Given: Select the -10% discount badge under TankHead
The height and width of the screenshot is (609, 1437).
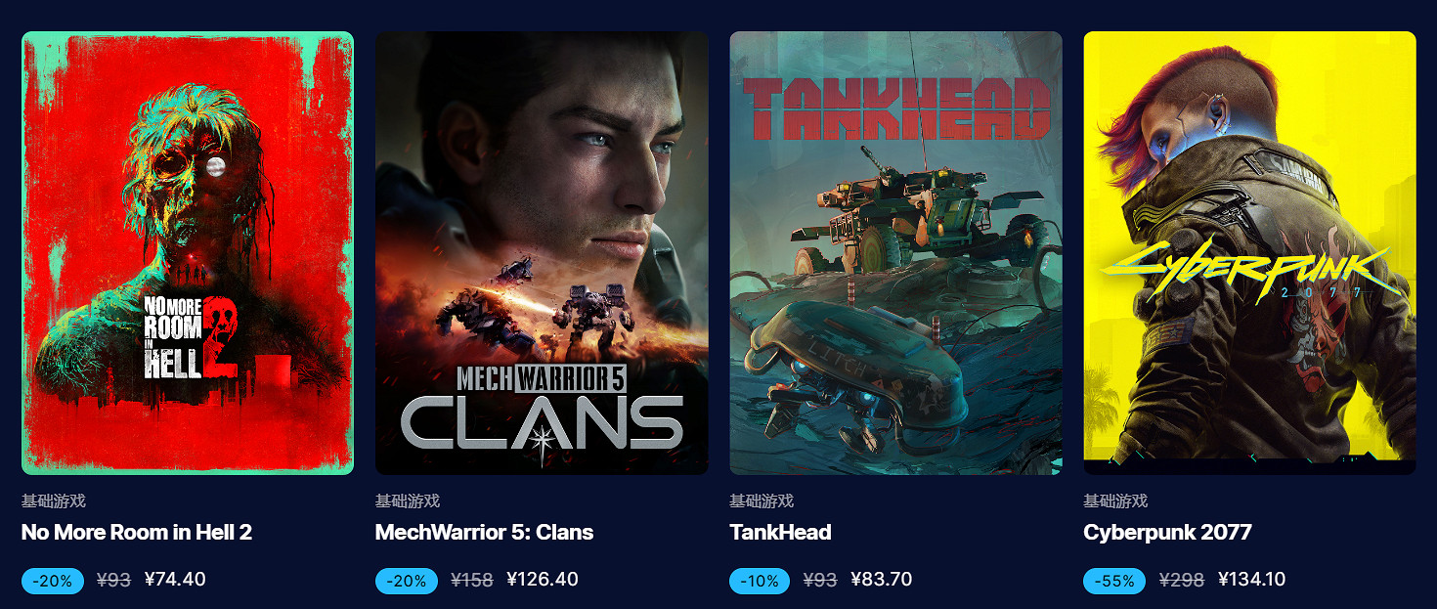Looking at the screenshot, I should [x=762, y=580].
